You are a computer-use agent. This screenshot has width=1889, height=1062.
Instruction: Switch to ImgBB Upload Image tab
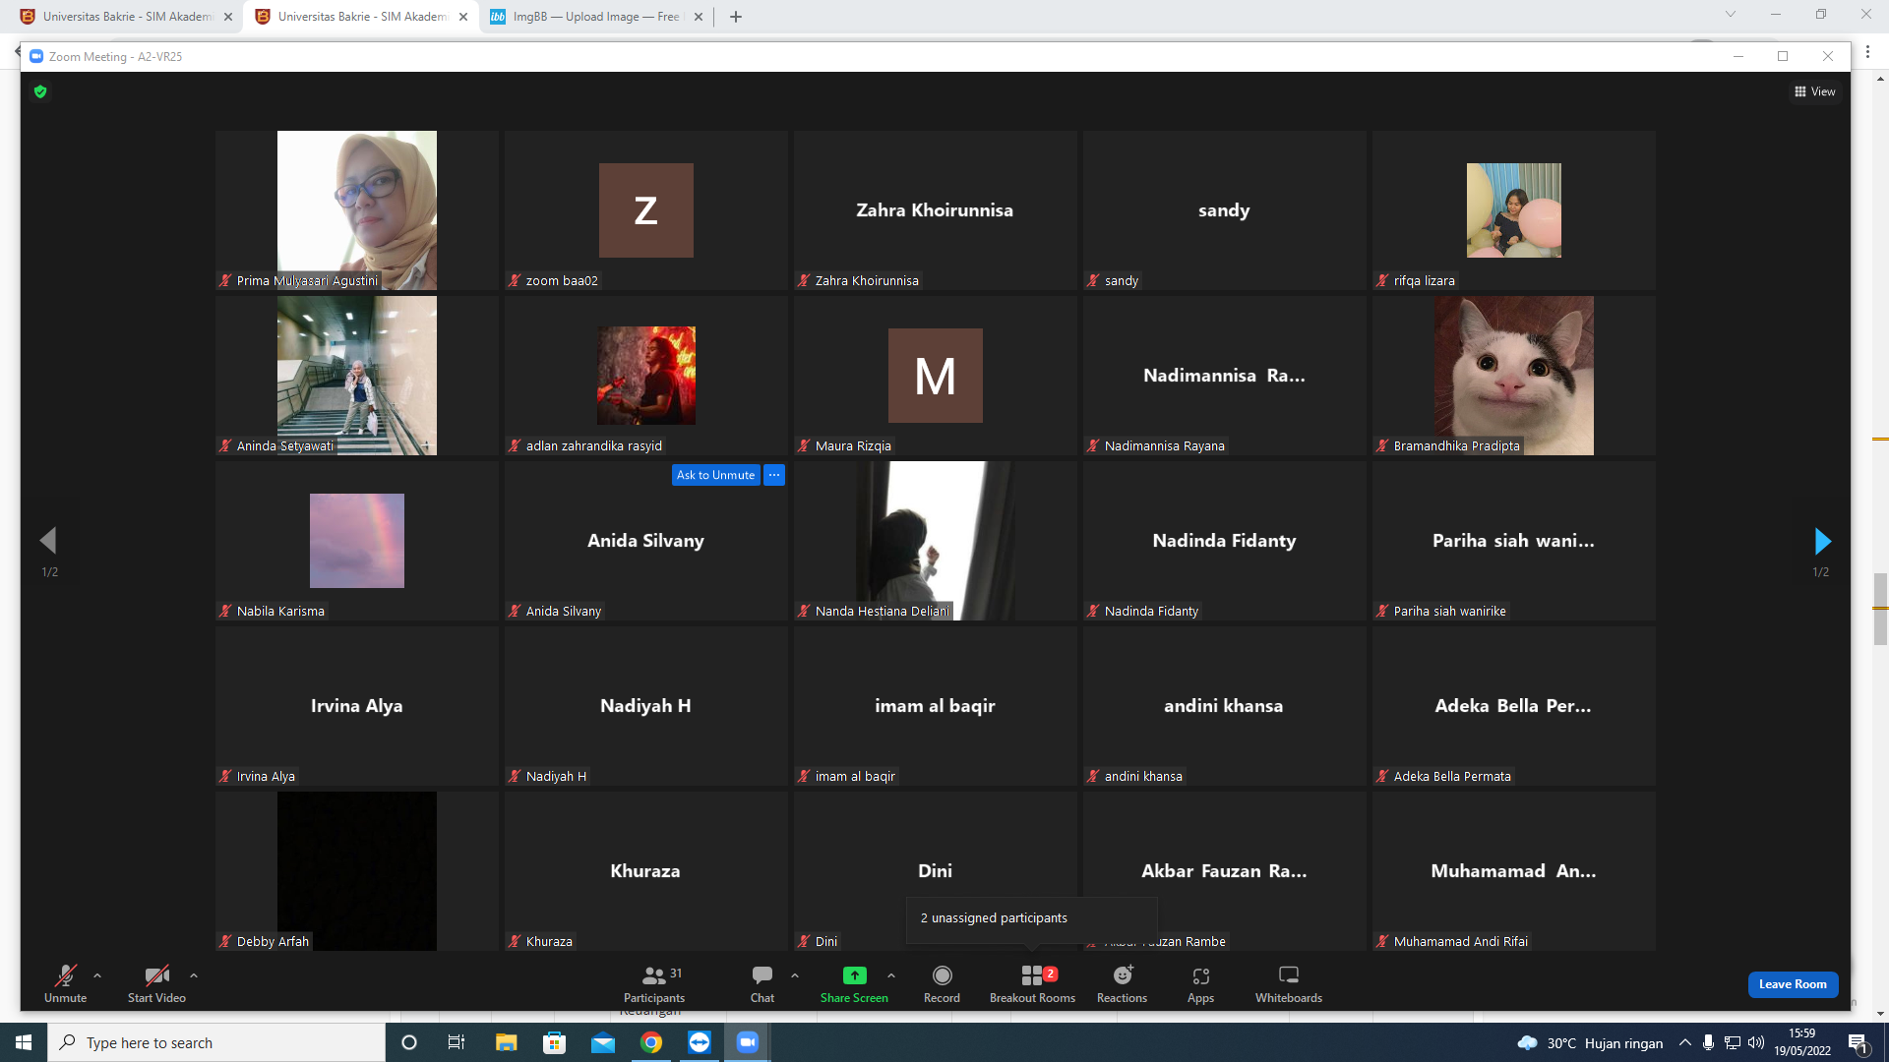tap(596, 17)
